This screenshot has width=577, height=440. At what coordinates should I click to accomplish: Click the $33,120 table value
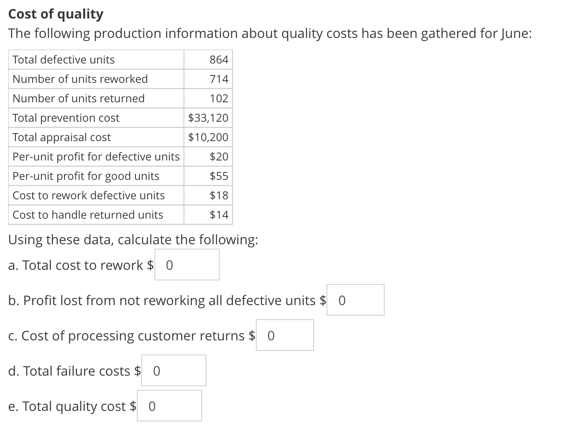pos(208,118)
